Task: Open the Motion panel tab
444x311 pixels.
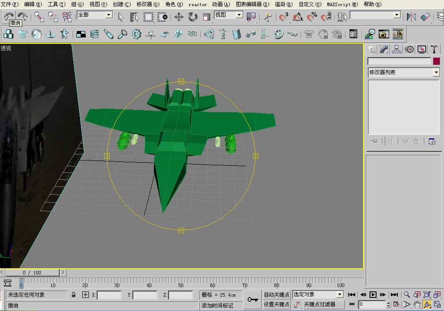Action: point(409,50)
